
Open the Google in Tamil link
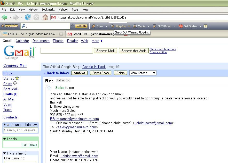click(x=94, y=67)
